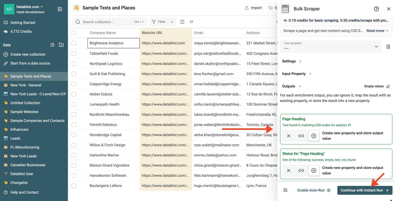
Task: Focus the Search collection field
Action: [x=110, y=22]
